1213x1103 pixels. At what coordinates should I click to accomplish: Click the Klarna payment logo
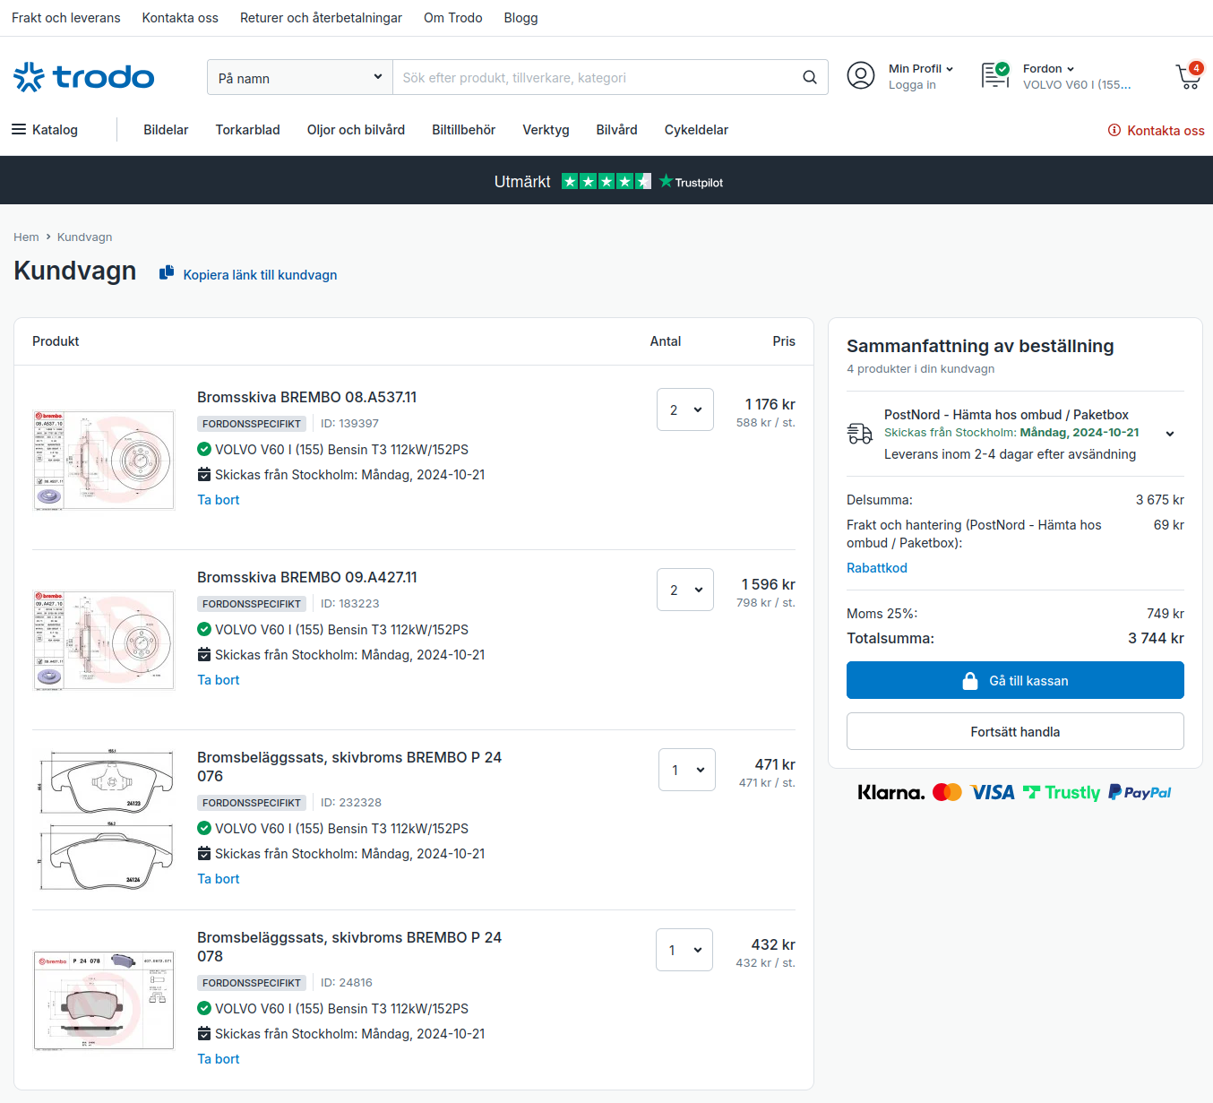tap(890, 792)
